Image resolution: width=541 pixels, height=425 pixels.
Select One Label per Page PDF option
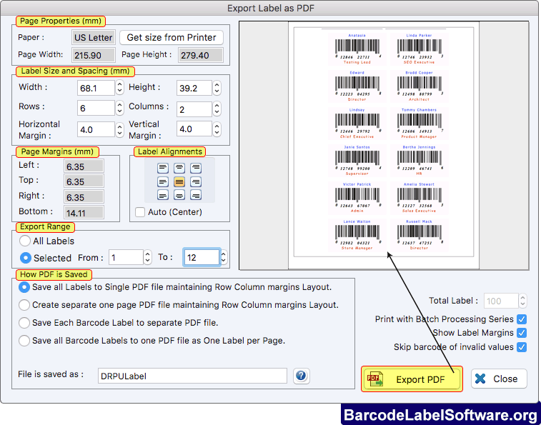point(24,341)
